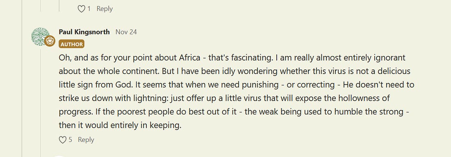Click the comment line beginning "strike us down"
Image resolution: width=451 pixels, height=157 pixels.
coord(224,98)
